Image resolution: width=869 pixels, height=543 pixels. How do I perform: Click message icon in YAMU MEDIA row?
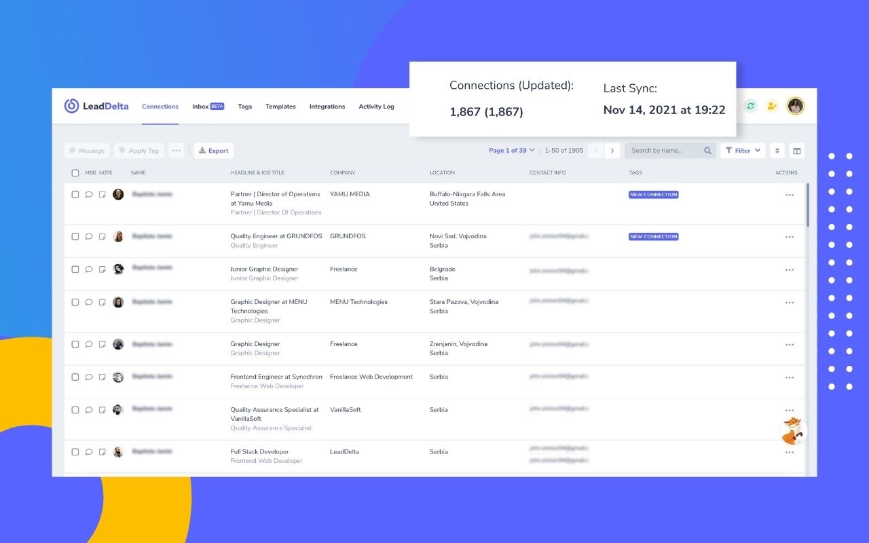coord(88,194)
